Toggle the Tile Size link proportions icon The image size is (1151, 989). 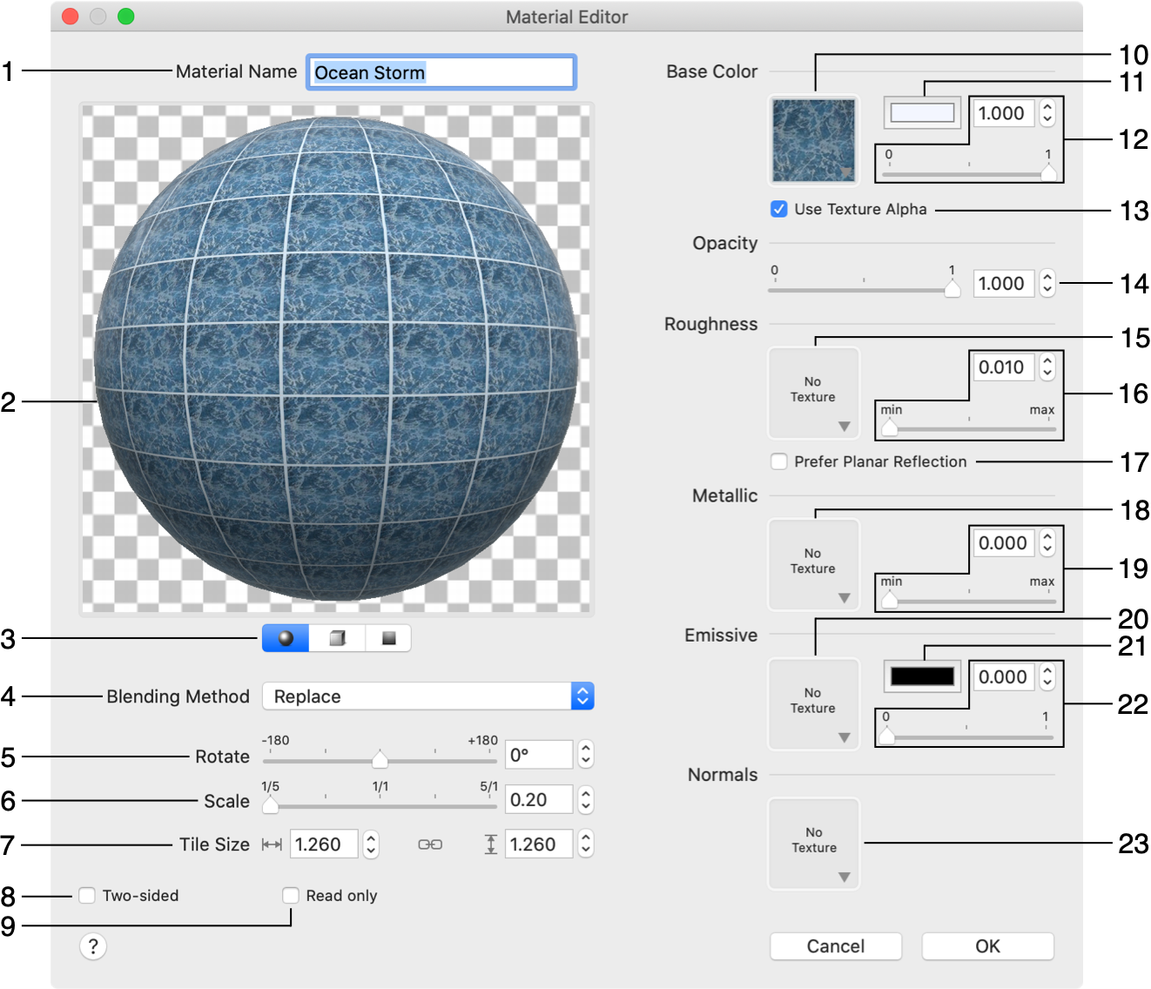430,844
